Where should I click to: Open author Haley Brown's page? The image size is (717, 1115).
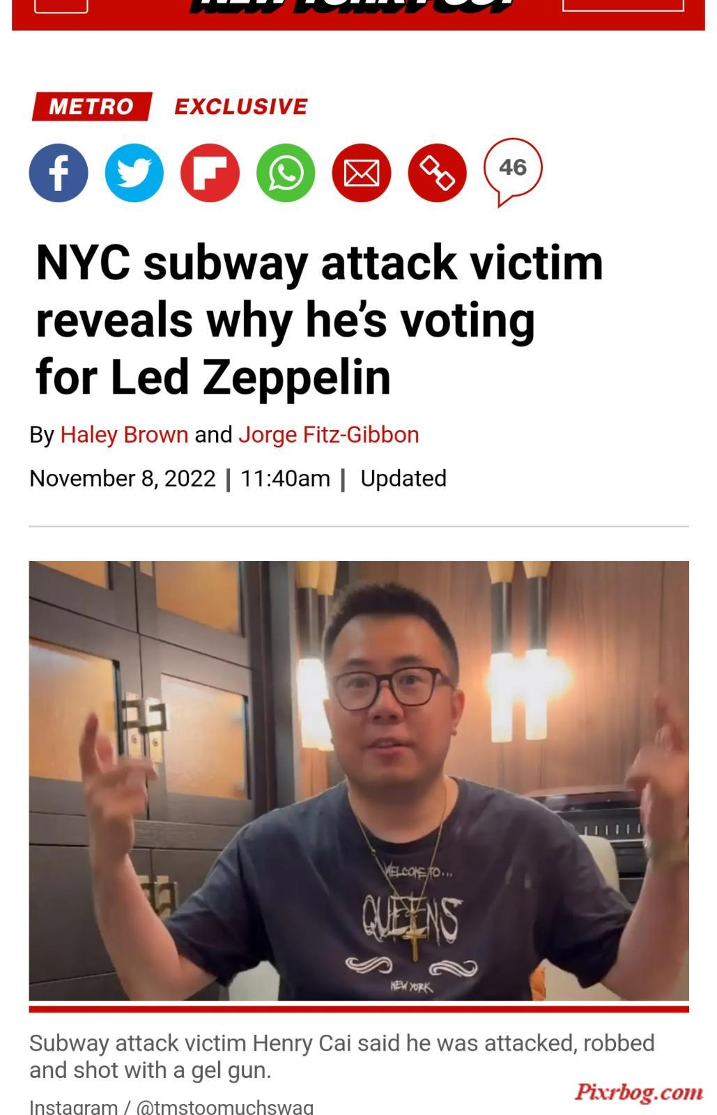click(x=124, y=435)
